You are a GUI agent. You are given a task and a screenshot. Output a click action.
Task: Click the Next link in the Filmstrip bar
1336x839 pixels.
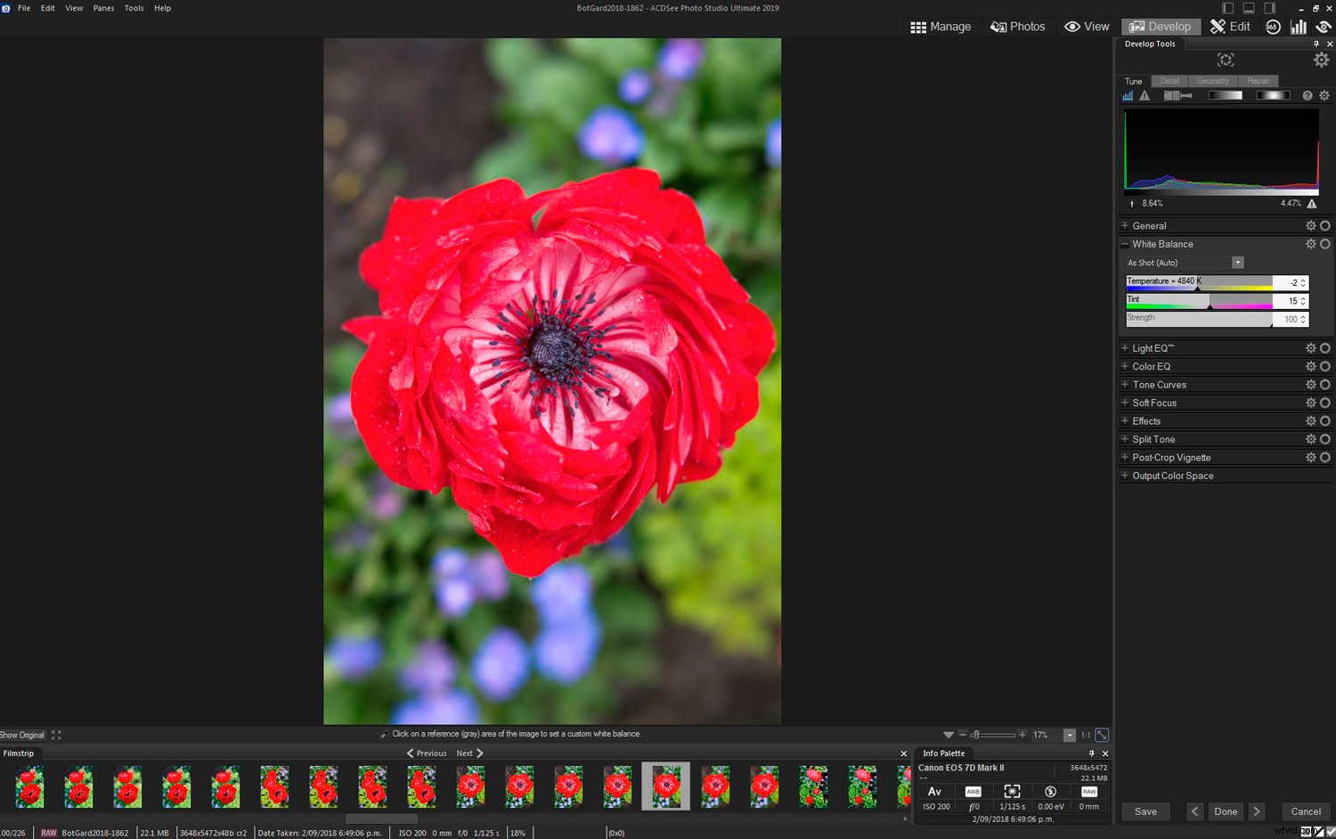click(465, 753)
